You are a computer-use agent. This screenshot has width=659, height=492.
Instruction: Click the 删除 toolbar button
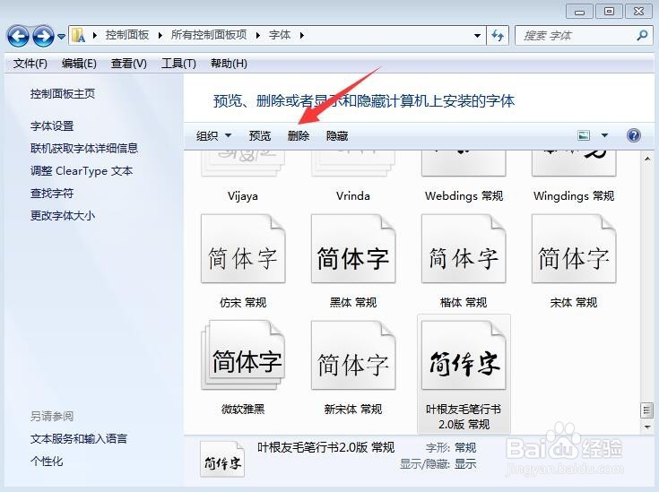pos(299,135)
